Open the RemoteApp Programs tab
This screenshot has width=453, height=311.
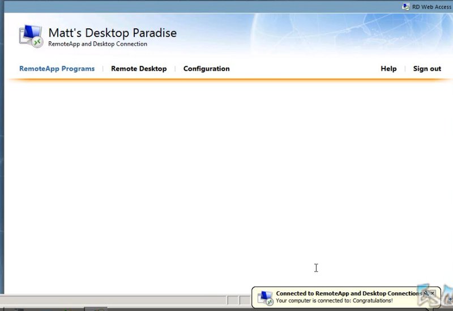click(57, 68)
